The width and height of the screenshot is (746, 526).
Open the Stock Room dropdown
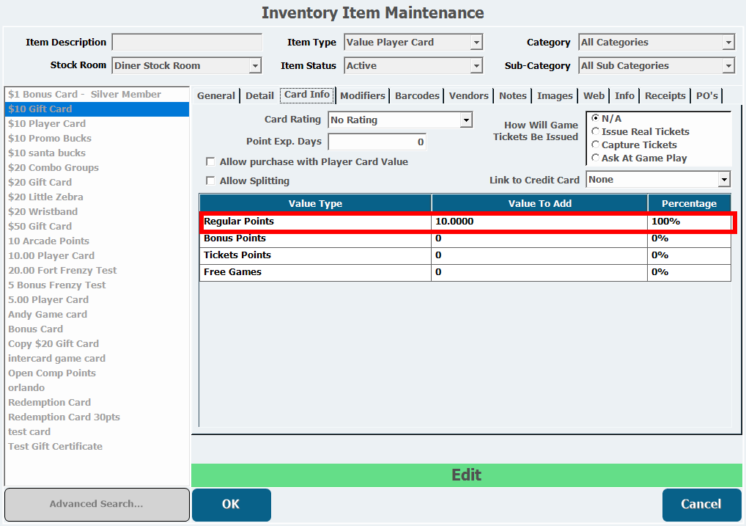click(255, 66)
